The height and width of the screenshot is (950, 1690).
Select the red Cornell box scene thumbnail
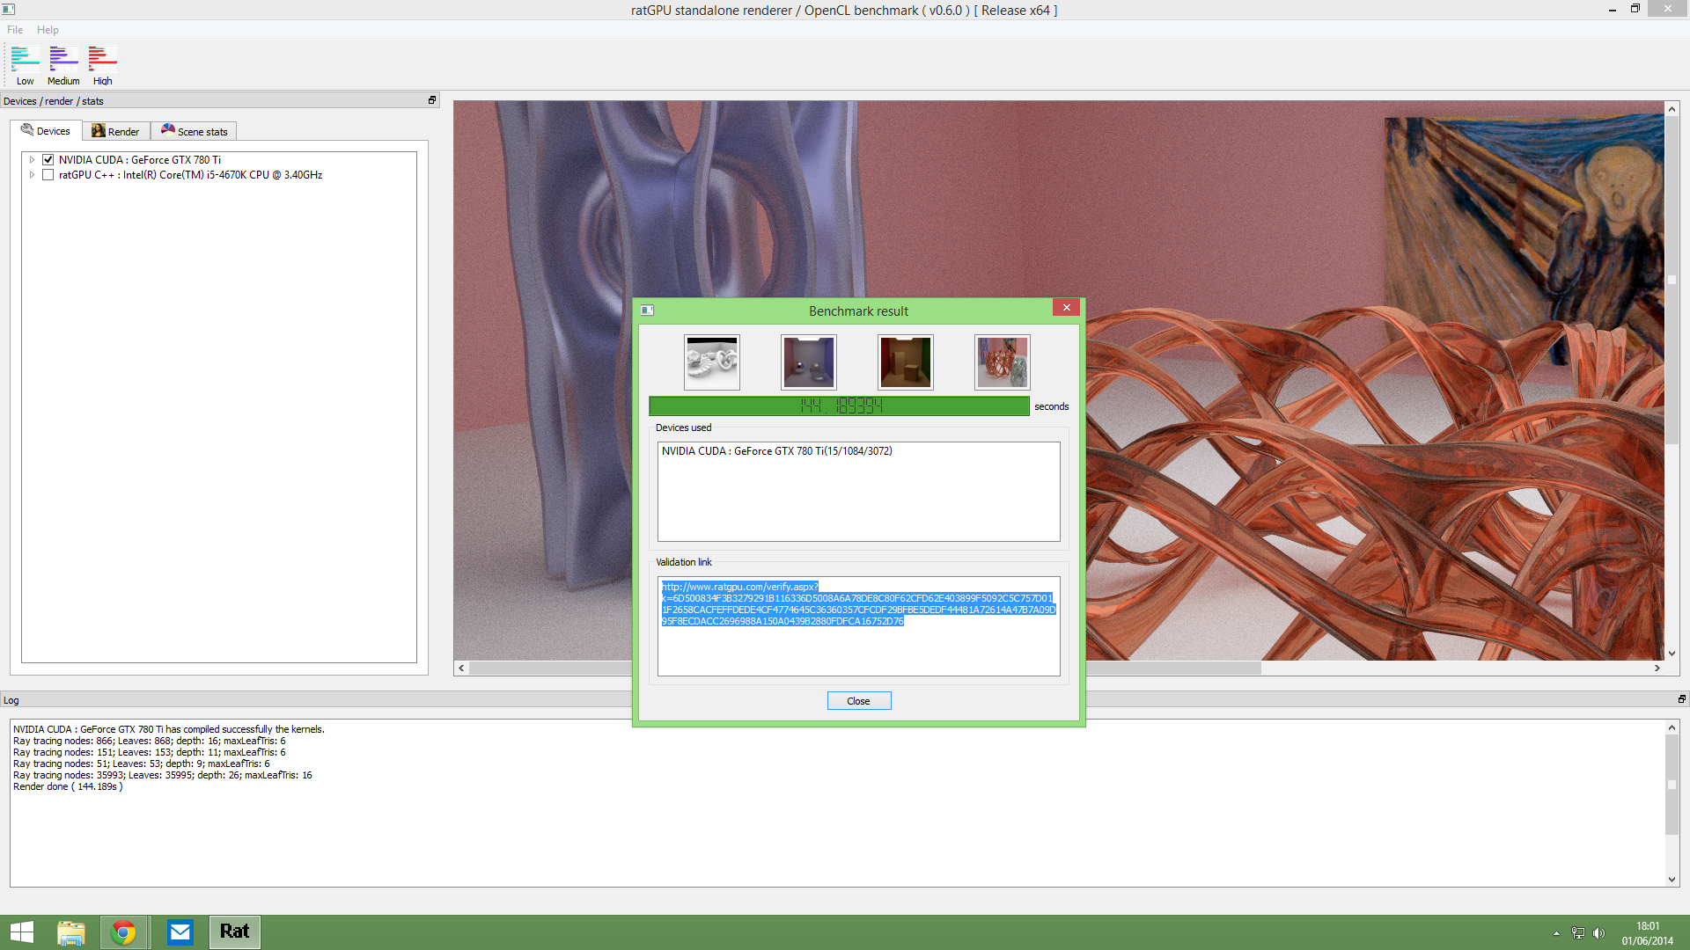[x=906, y=362]
